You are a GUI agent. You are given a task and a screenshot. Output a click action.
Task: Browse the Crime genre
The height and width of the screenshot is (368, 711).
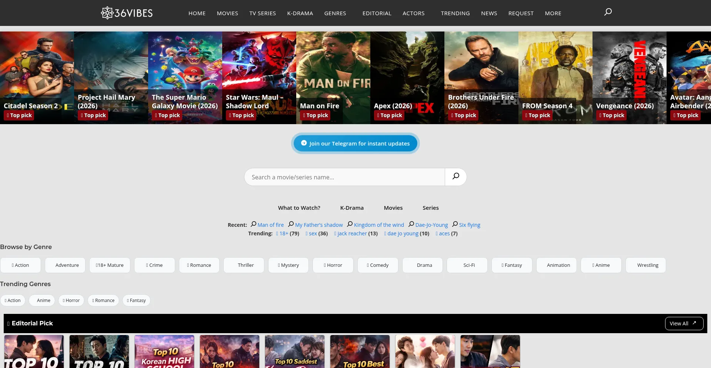pyautogui.click(x=154, y=265)
